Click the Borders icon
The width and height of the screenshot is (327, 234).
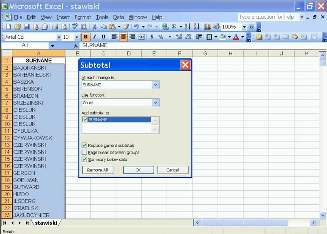pyautogui.click(x=209, y=37)
